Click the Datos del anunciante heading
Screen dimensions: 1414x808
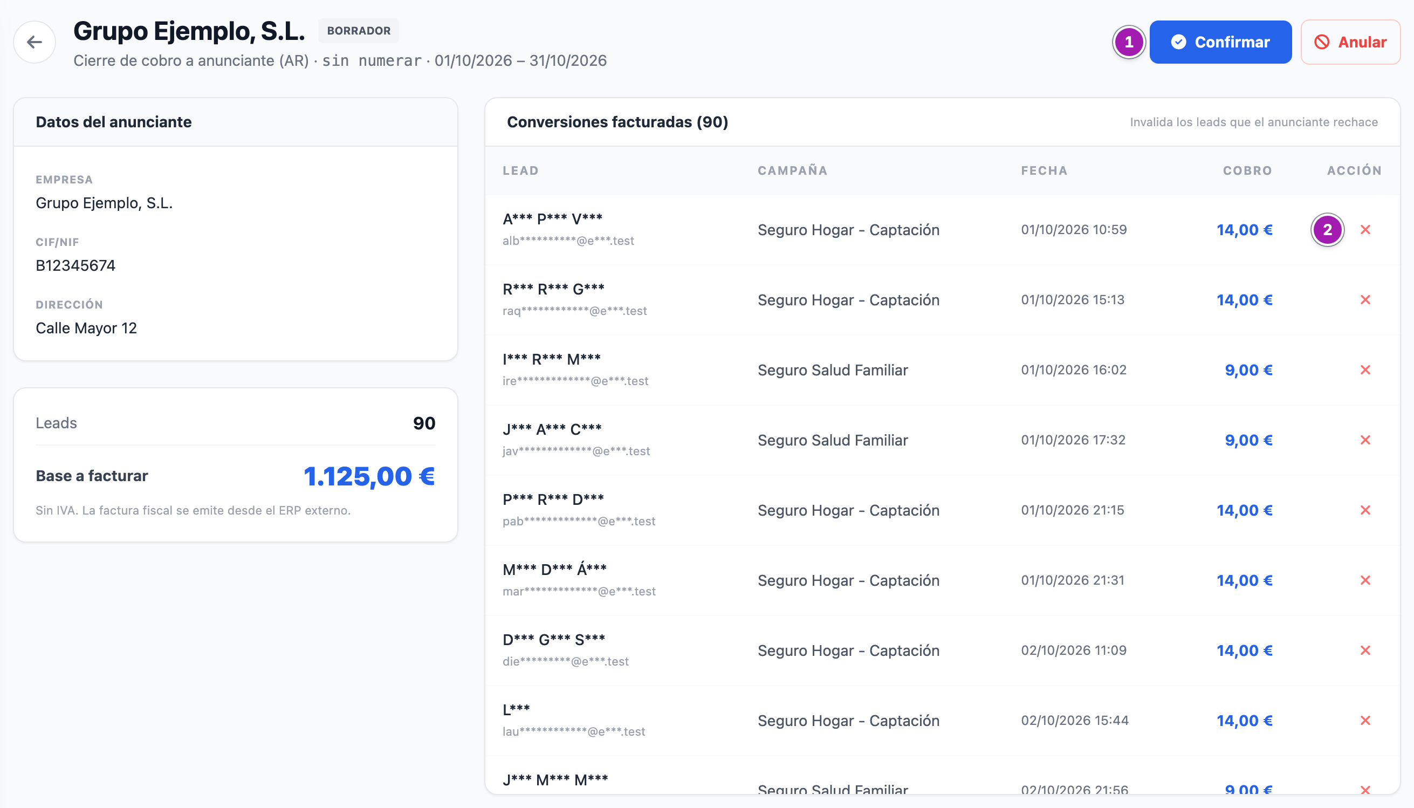(x=114, y=122)
